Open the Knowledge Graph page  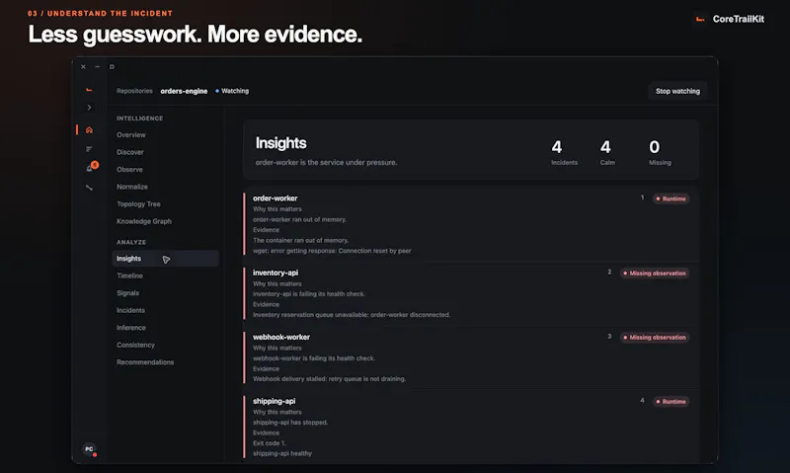coord(144,221)
